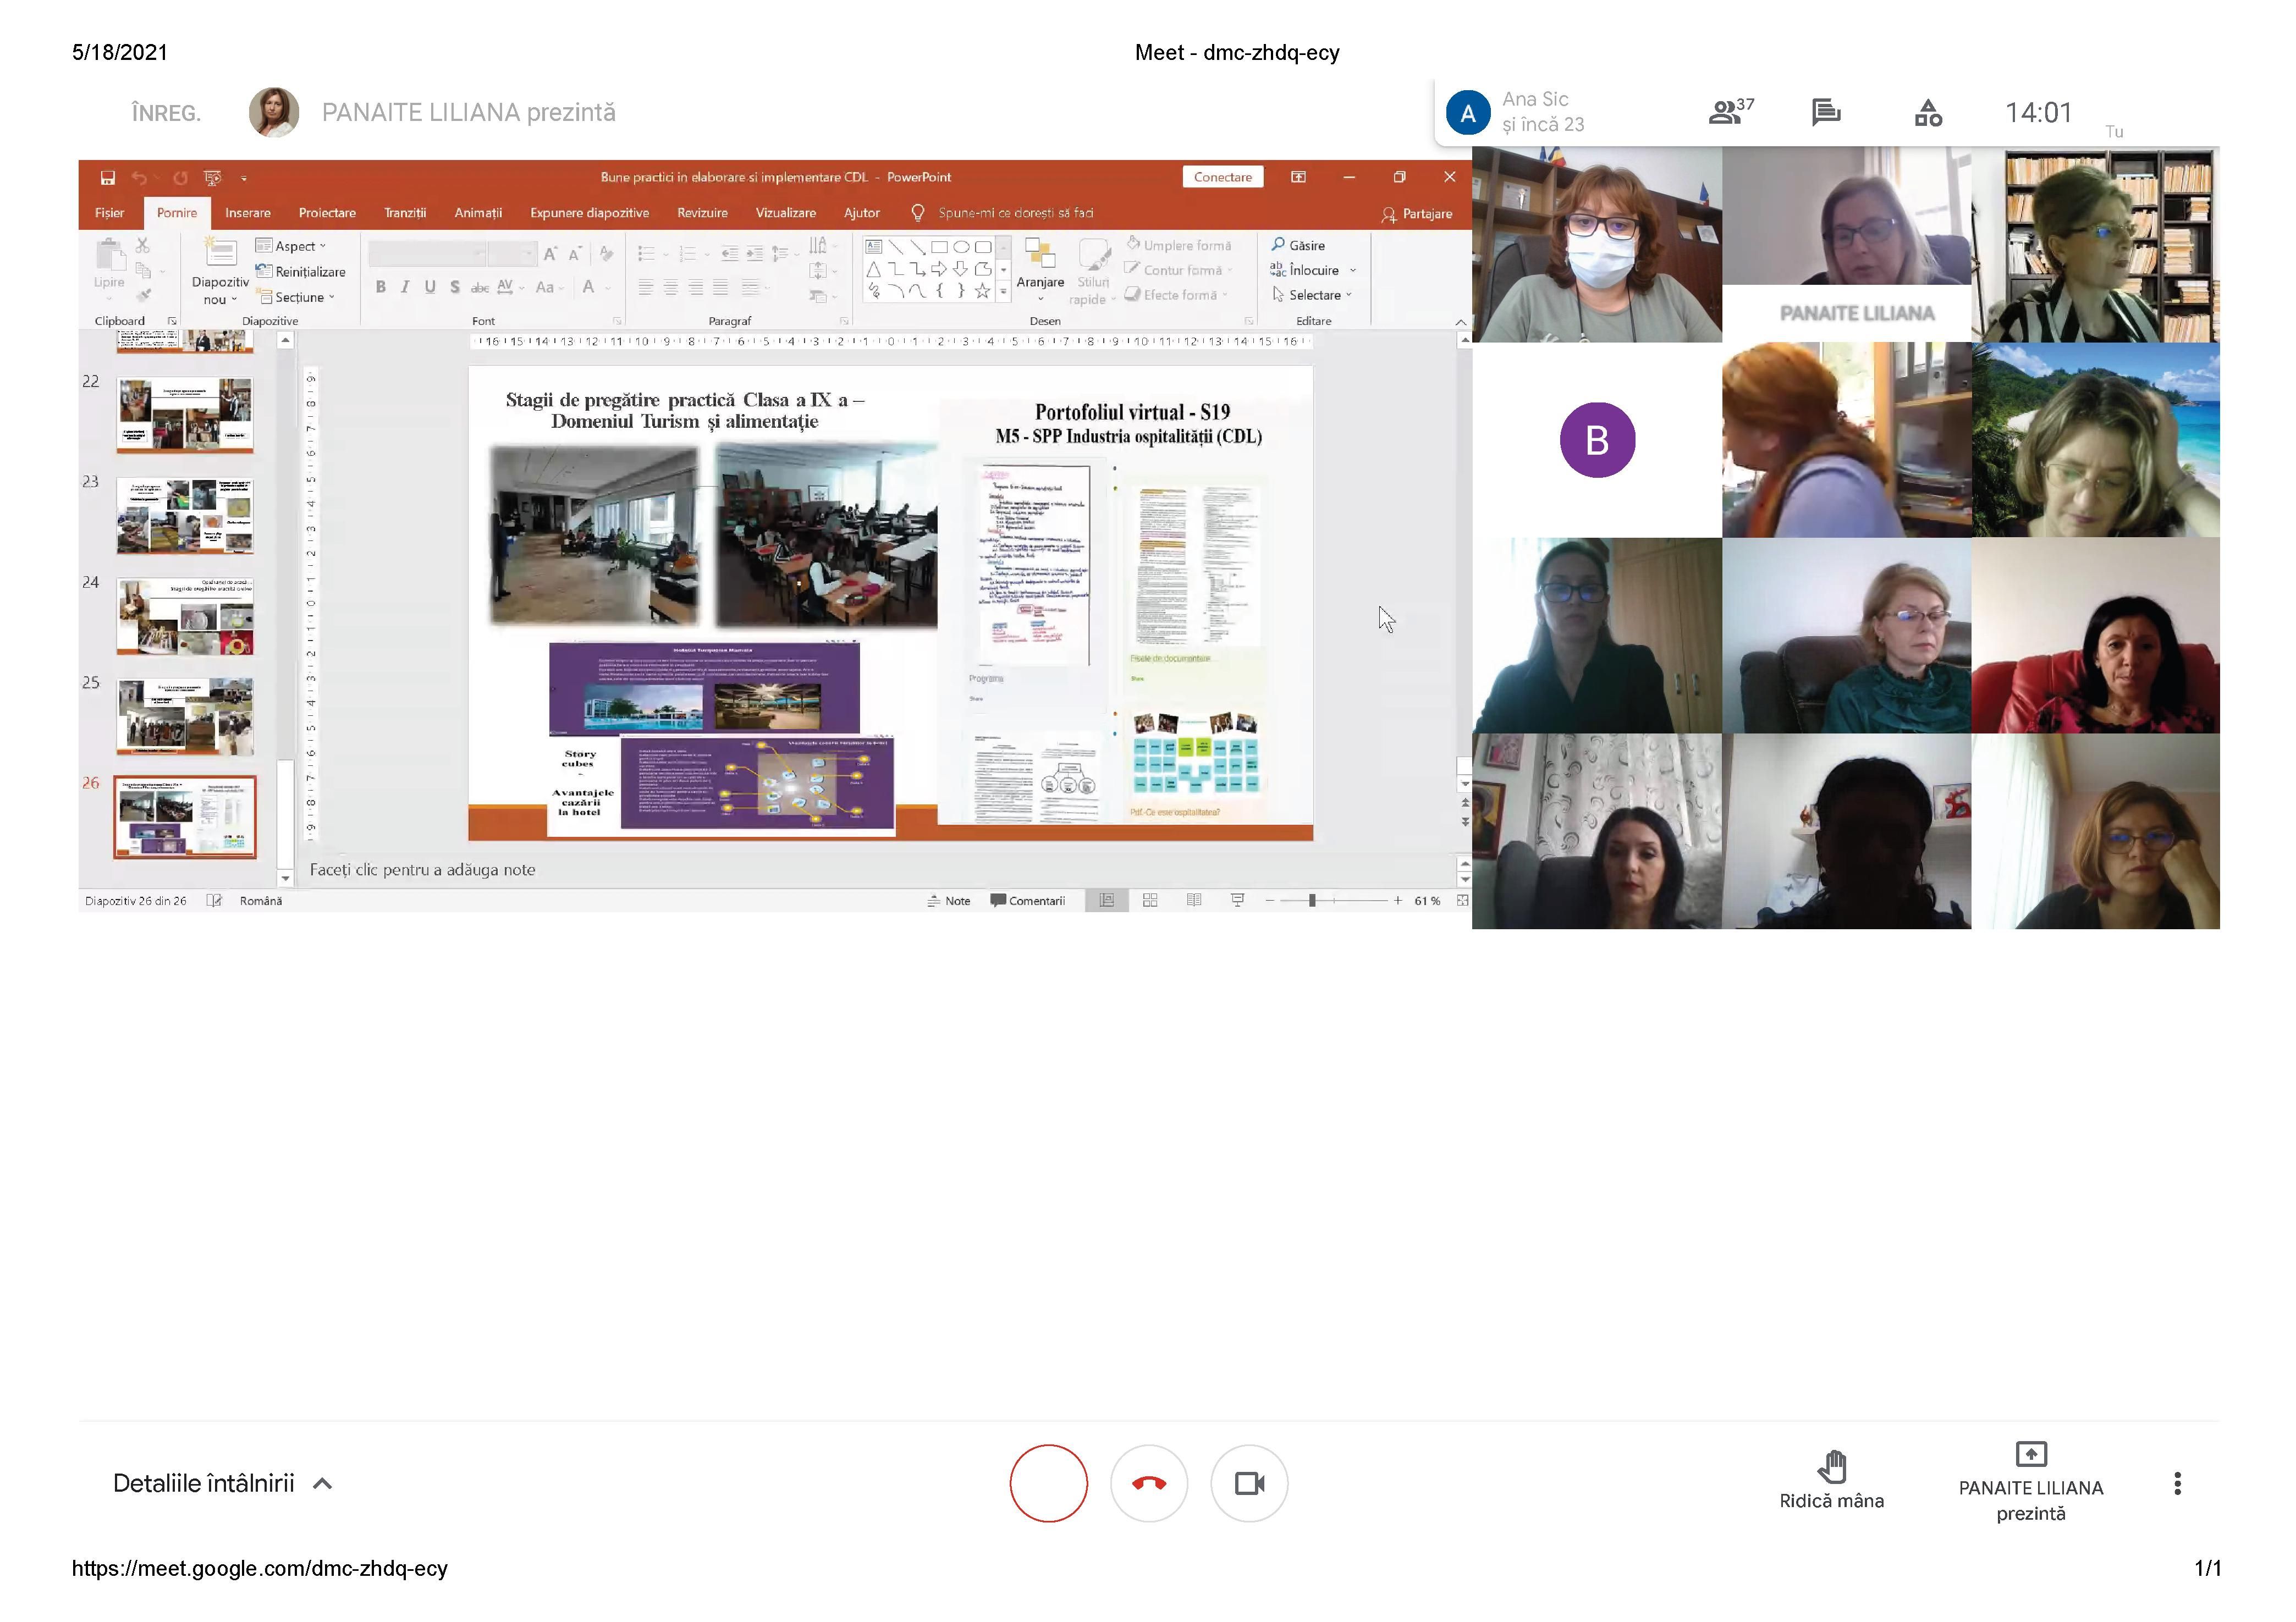Viewport: 2296px width, 1622px height.
Task: Select slide thumbnail 25
Action: point(185,716)
